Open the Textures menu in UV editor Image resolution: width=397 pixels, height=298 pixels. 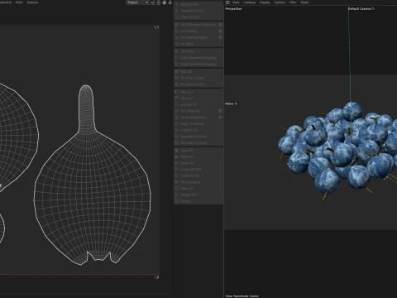32,2
